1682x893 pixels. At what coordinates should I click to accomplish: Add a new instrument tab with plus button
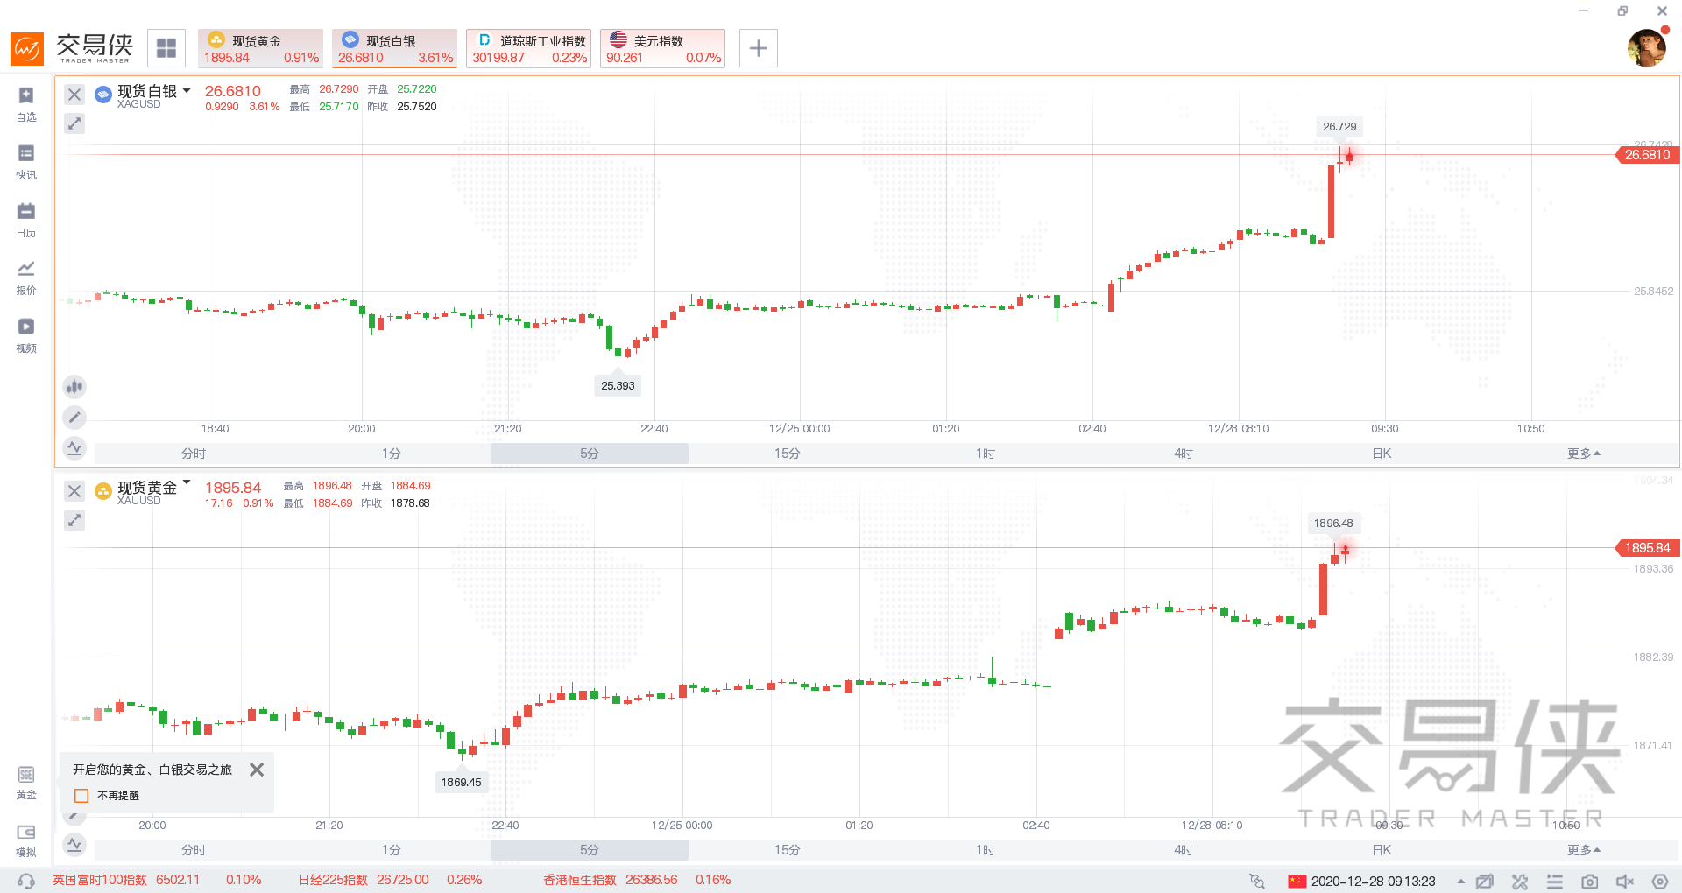(759, 48)
